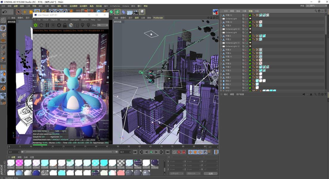Pause rendering in the Live Viewer
The width and height of the screenshot is (329, 179).
click(x=47, y=25)
